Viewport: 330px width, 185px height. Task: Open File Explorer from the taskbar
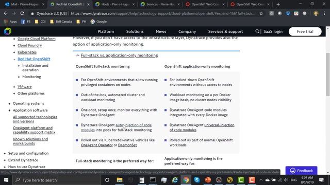click(x=120, y=180)
